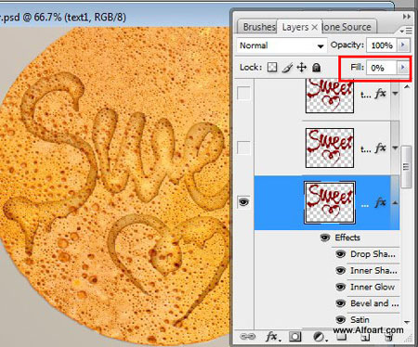418x347 pixels.
Task: Click the 'Inner Sha...' effect label
Action: 373,271
